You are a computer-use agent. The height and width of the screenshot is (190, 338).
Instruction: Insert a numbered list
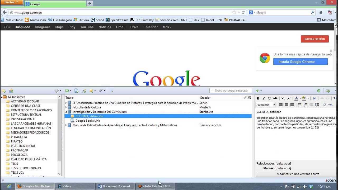point(306,105)
